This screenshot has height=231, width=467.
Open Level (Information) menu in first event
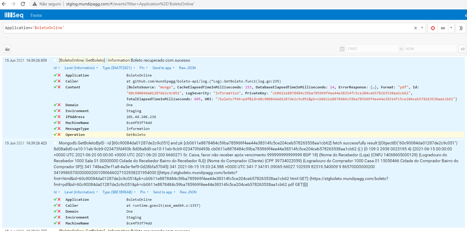tap(81, 68)
